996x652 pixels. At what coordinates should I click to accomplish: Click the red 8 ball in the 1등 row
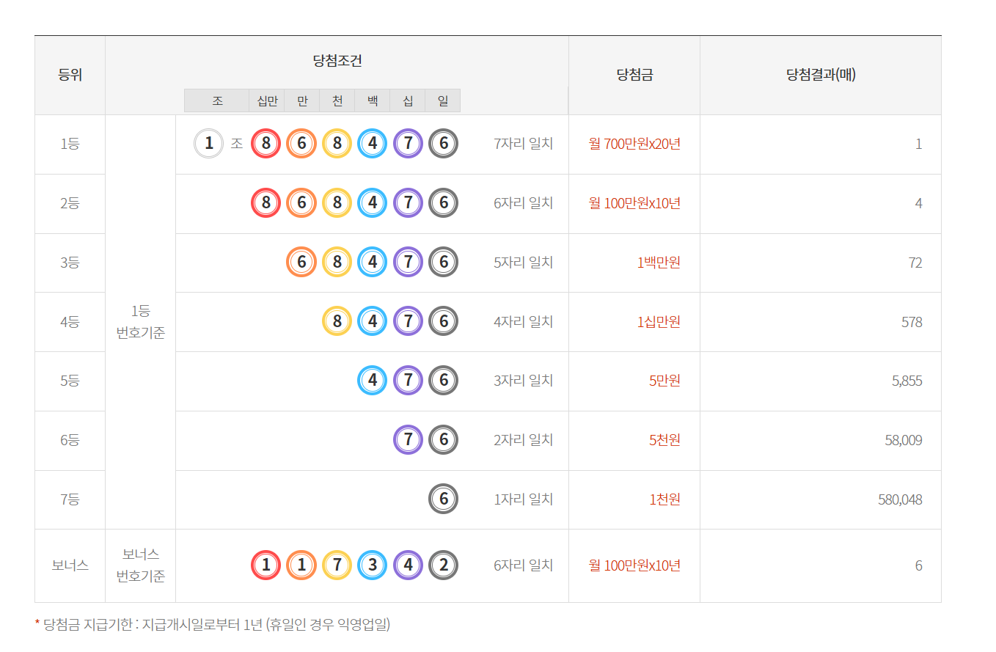pos(266,144)
